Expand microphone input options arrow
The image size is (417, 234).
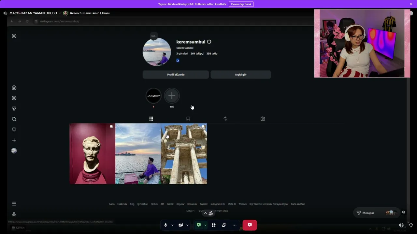tap(172, 225)
